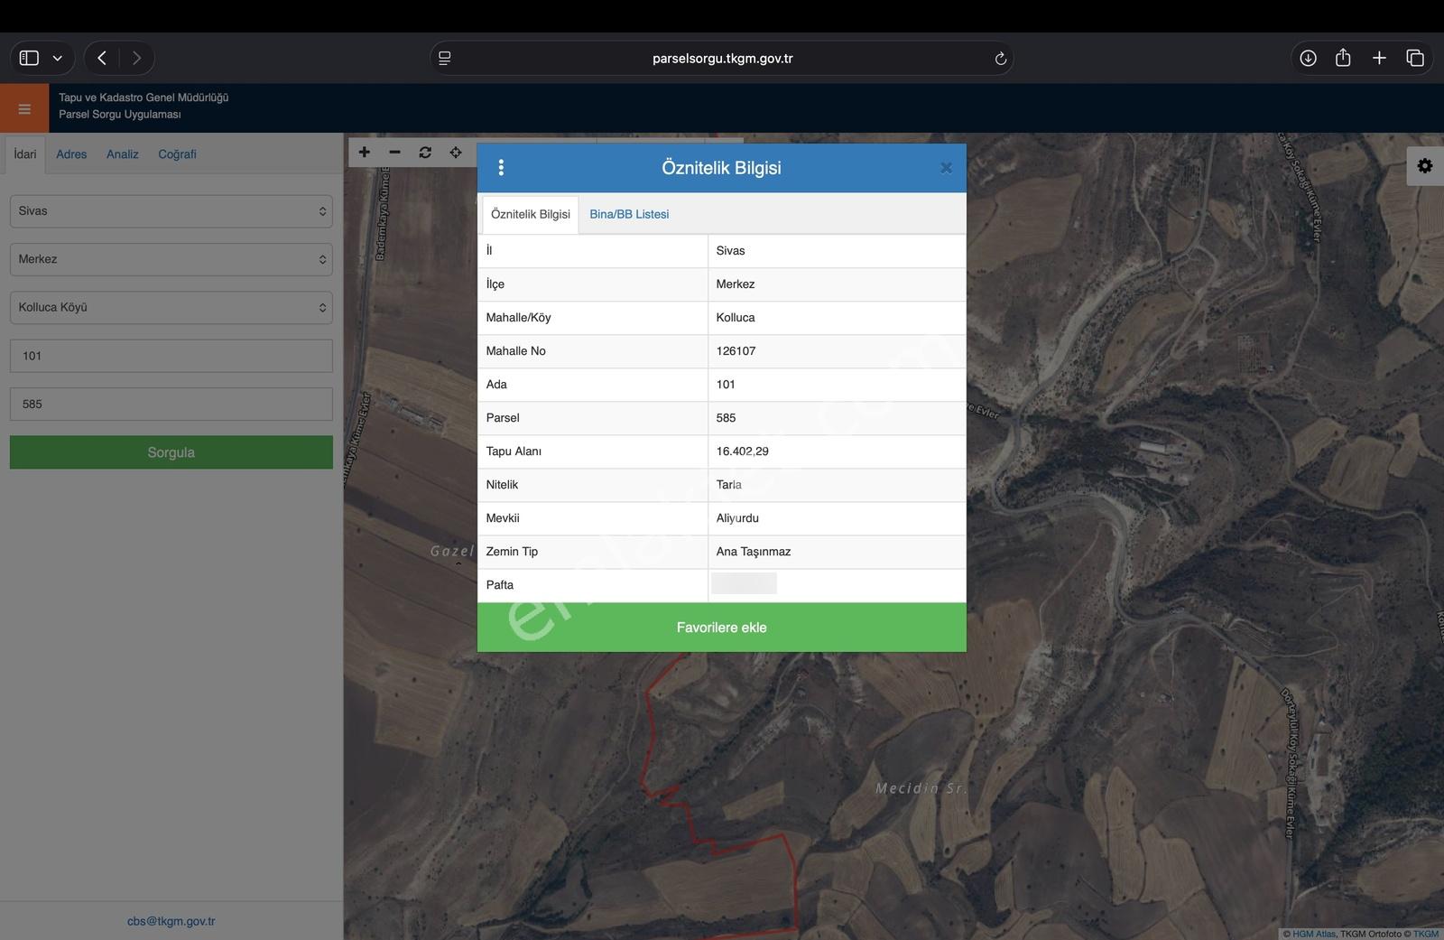Zoom in the map with plus icon
The height and width of the screenshot is (940, 1444).
tap(365, 153)
